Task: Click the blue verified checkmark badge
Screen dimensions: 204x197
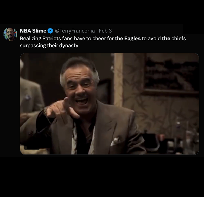Action: pos(50,31)
